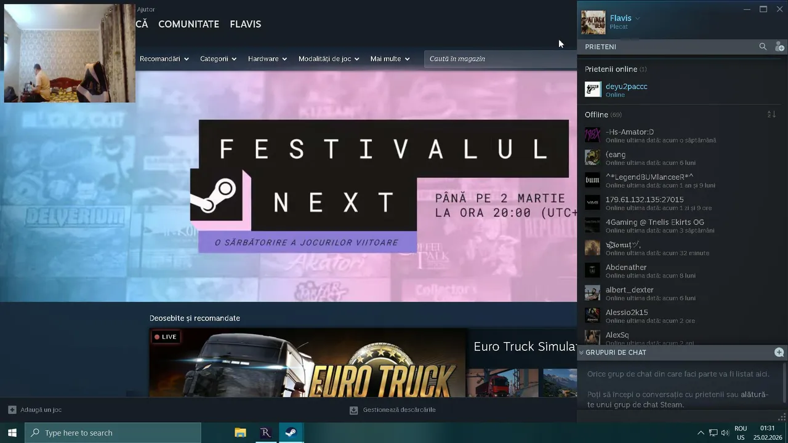The width and height of the screenshot is (788, 443).
Task: Click the add friend icon
Action: (779, 47)
